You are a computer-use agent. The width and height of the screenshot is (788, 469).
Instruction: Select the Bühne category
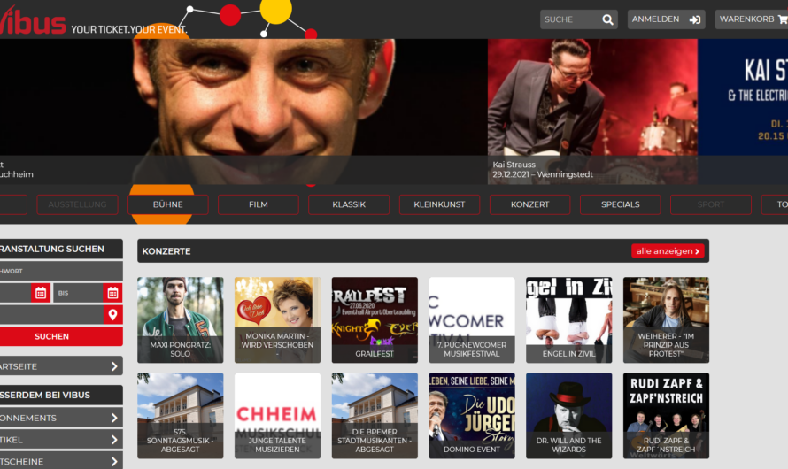tap(168, 204)
